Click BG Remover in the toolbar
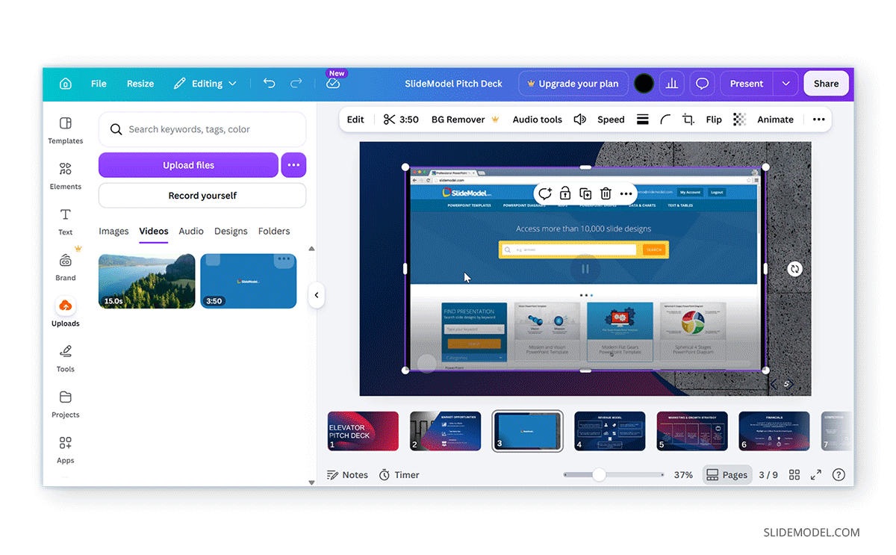Viewport: 896px width, 555px height. click(x=464, y=120)
